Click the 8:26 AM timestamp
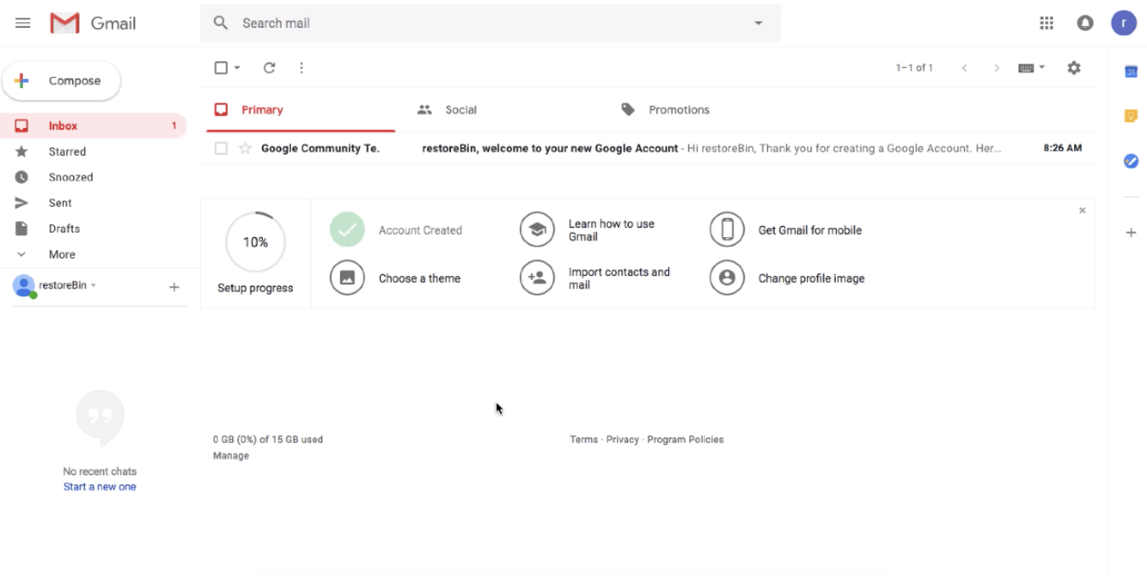Image resolution: width=1147 pixels, height=576 pixels. click(1062, 148)
